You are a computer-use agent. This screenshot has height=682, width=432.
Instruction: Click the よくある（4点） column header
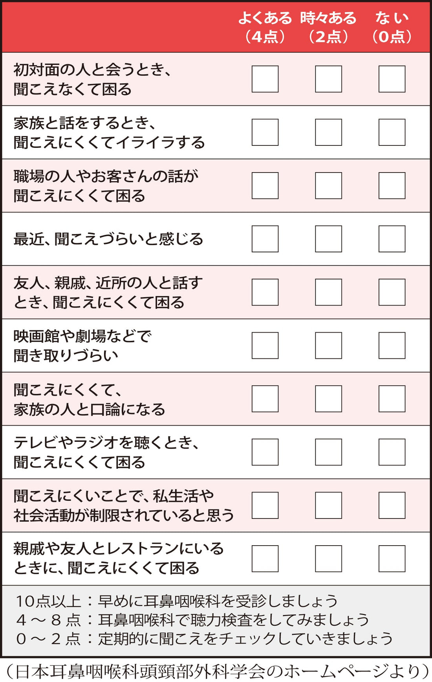(x=265, y=27)
